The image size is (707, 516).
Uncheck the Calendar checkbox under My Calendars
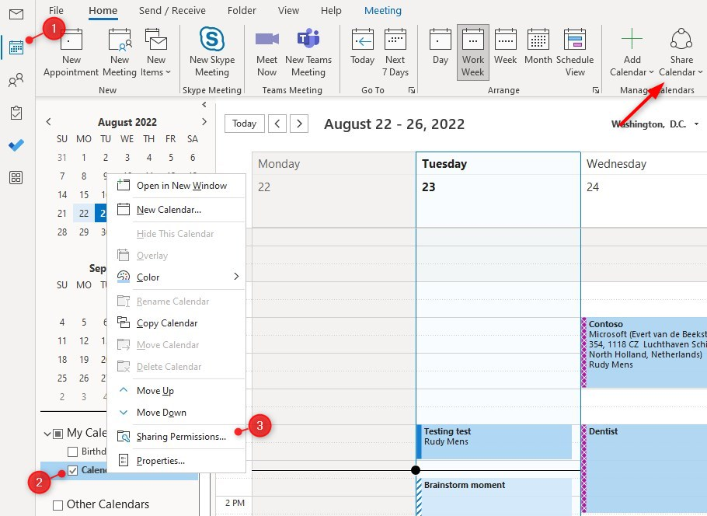(x=74, y=469)
